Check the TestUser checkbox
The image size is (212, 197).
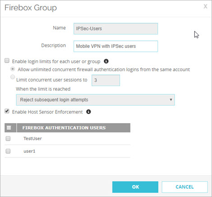click(8, 138)
